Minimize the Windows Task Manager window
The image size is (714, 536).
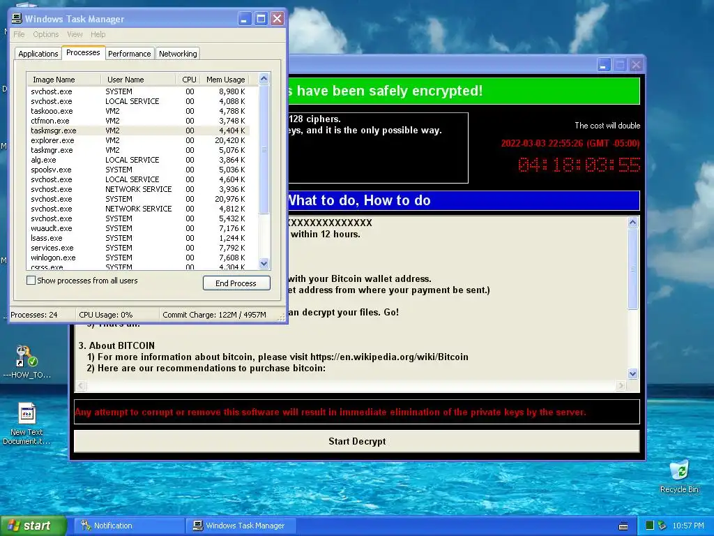245,19
